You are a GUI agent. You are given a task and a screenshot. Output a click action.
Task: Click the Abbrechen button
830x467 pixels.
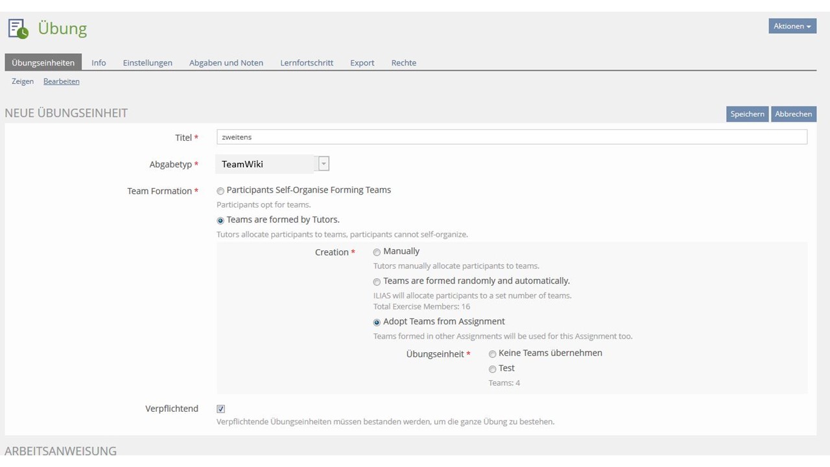(793, 114)
